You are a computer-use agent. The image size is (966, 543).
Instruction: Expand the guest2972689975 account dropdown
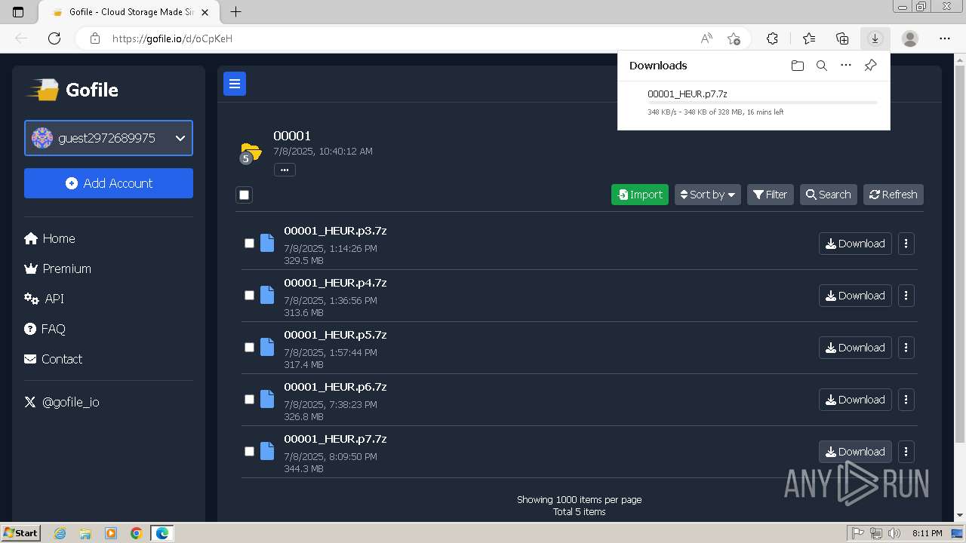click(109, 138)
